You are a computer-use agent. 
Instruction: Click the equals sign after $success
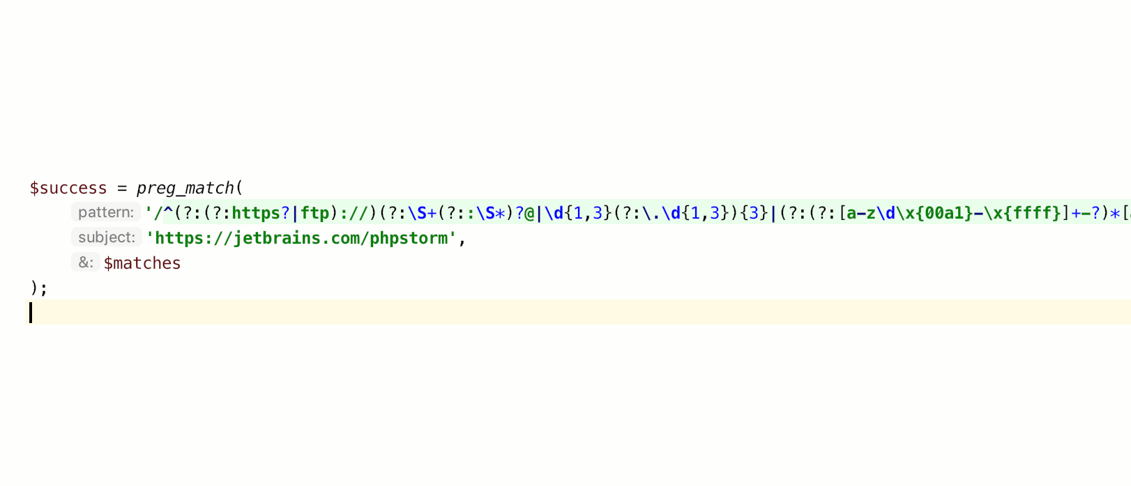tap(122, 188)
